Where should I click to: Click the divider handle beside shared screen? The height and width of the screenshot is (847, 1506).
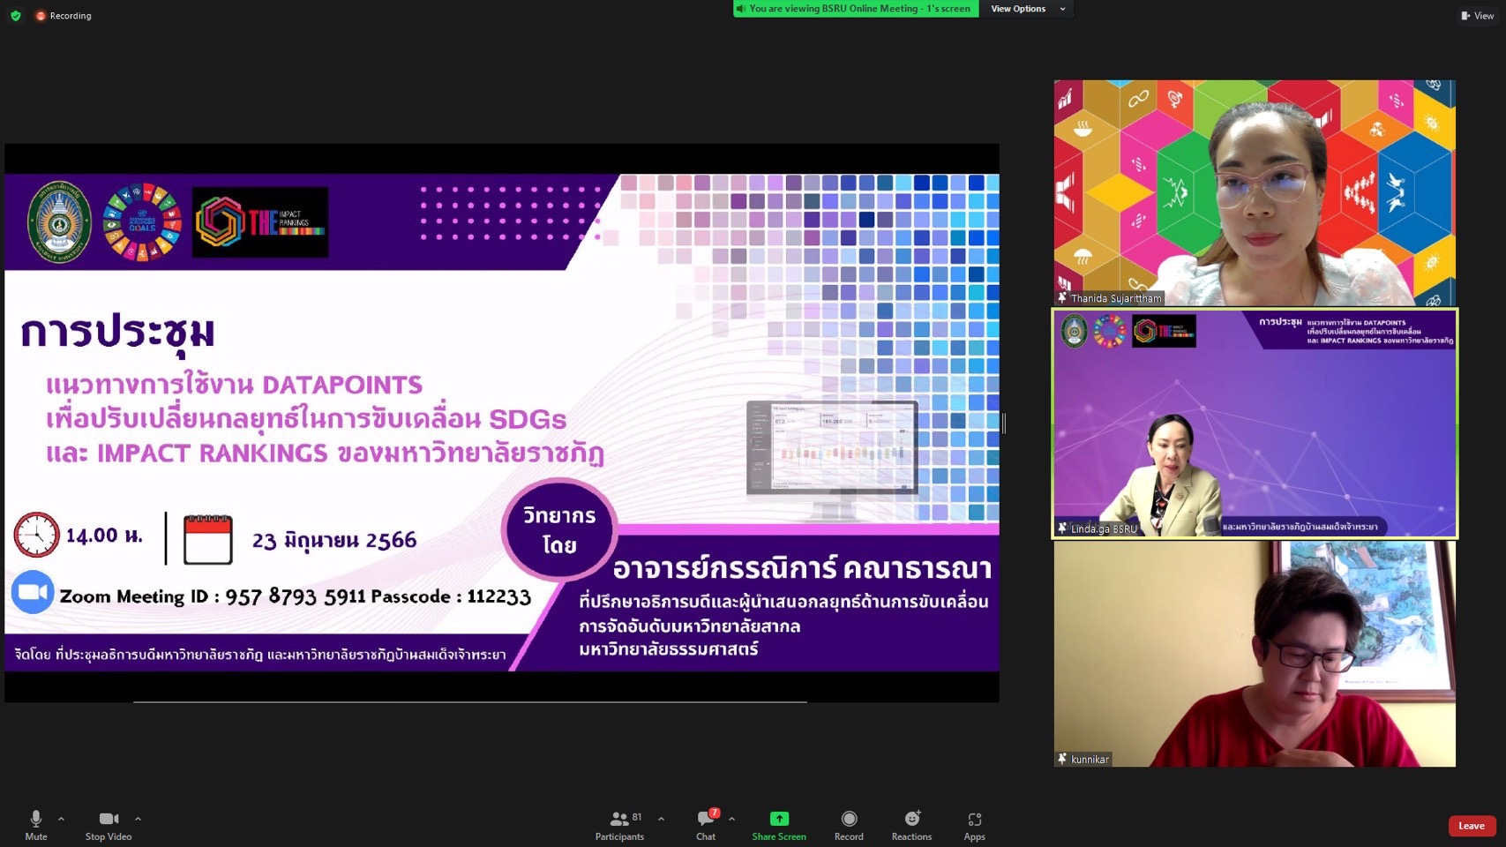point(1004,423)
